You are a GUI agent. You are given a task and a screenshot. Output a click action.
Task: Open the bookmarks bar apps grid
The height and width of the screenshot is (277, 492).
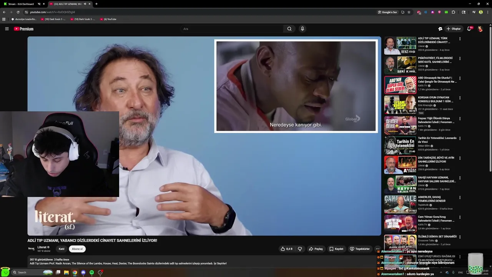pos(4,19)
